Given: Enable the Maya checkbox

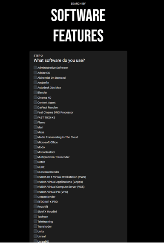Looking at the screenshot, I should click(x=35, y=132).
